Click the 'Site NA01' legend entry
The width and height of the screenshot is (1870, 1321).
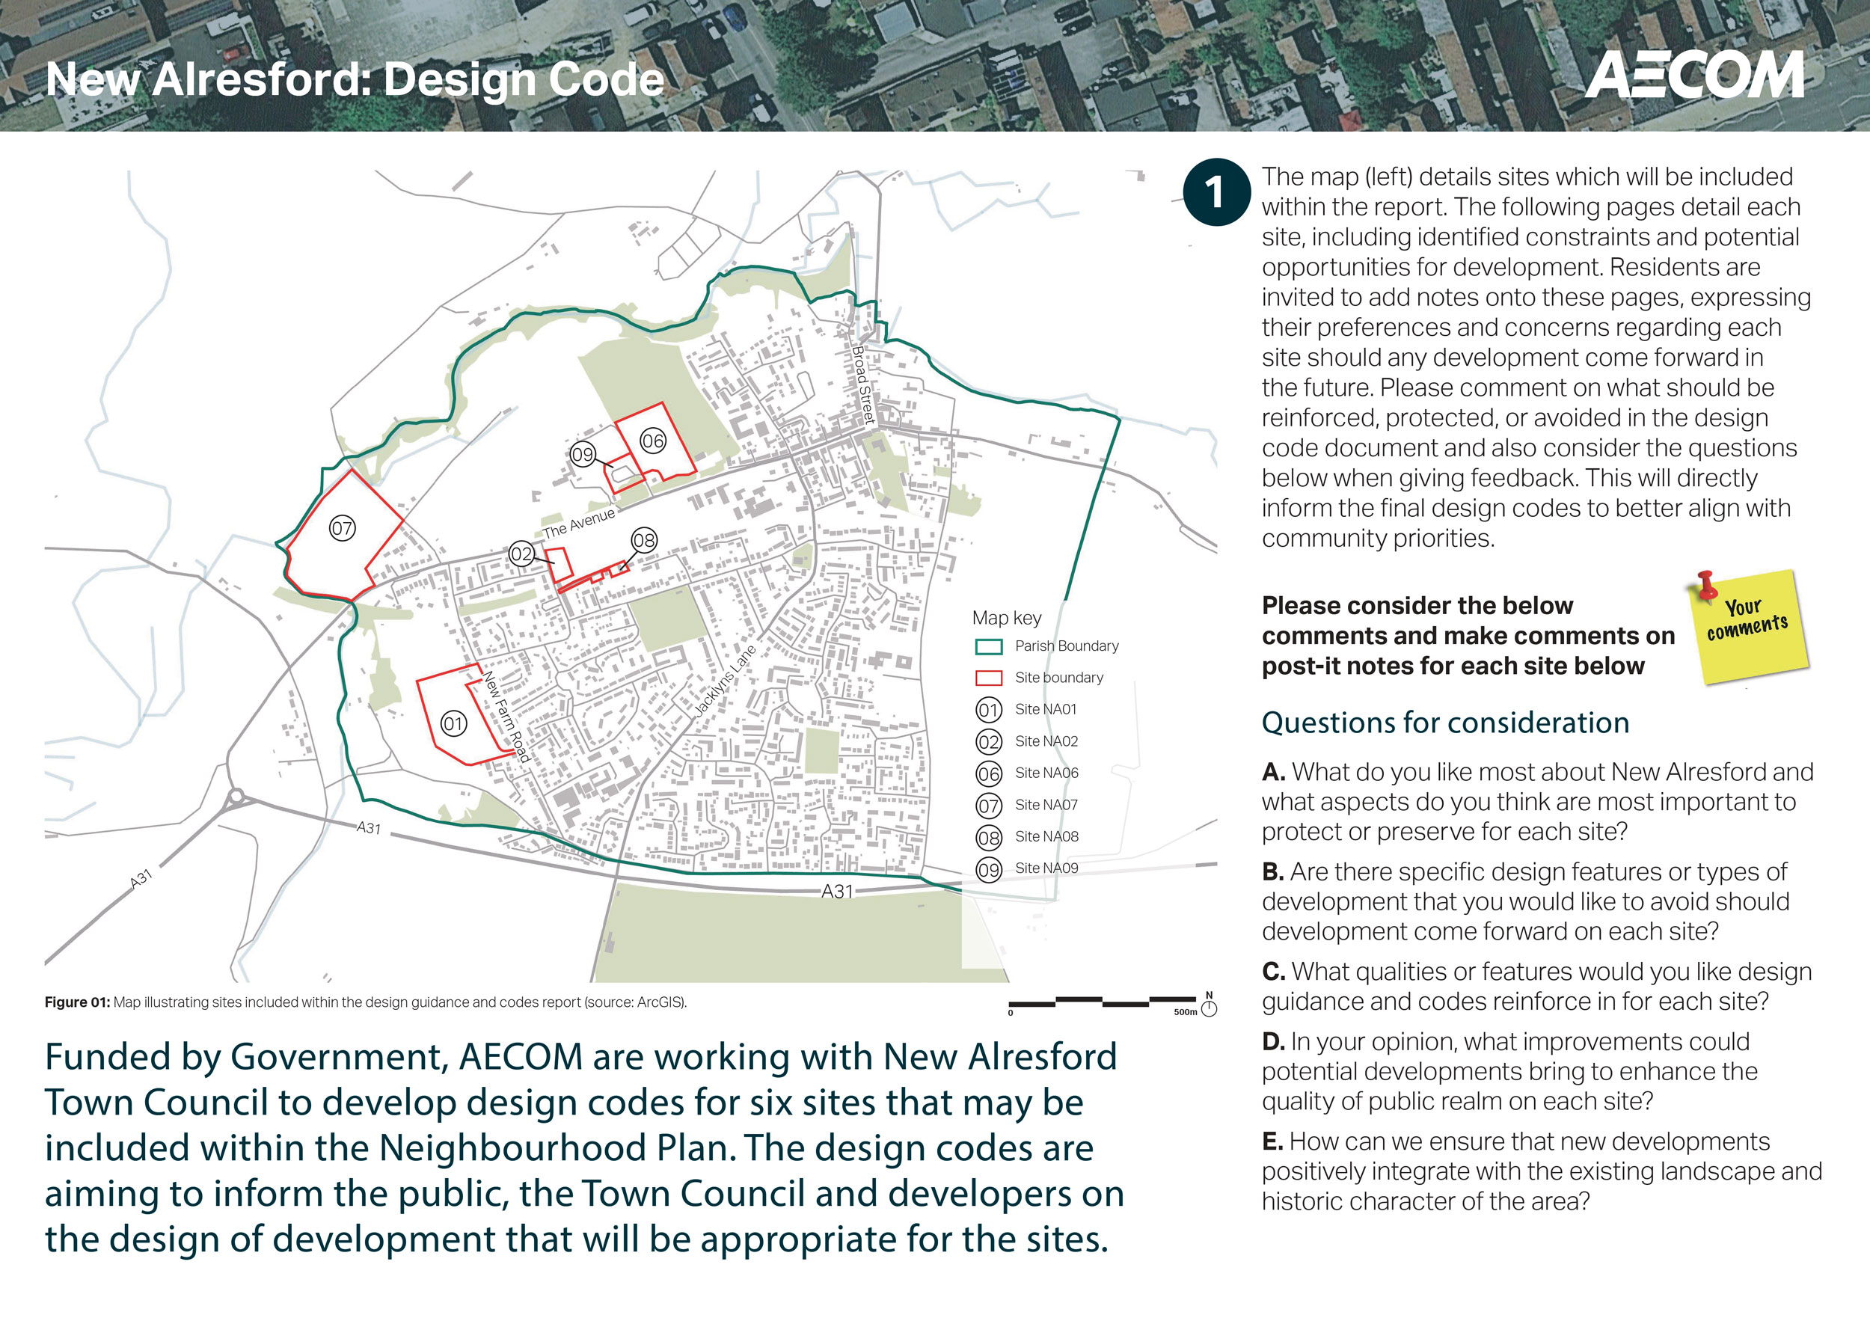tap(1045, 709)
